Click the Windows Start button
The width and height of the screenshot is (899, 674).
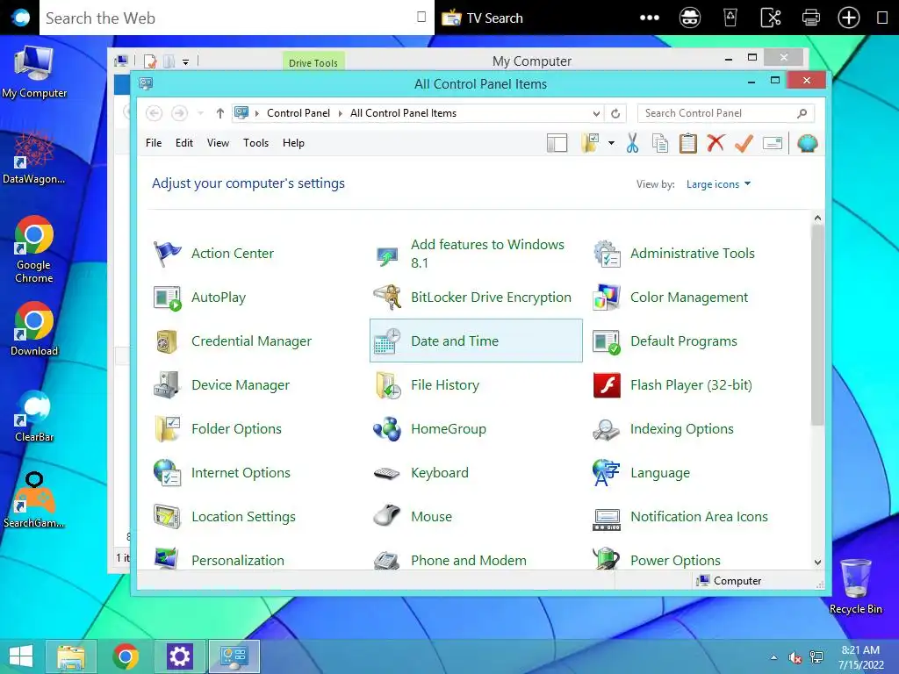[x=21, y=656]
